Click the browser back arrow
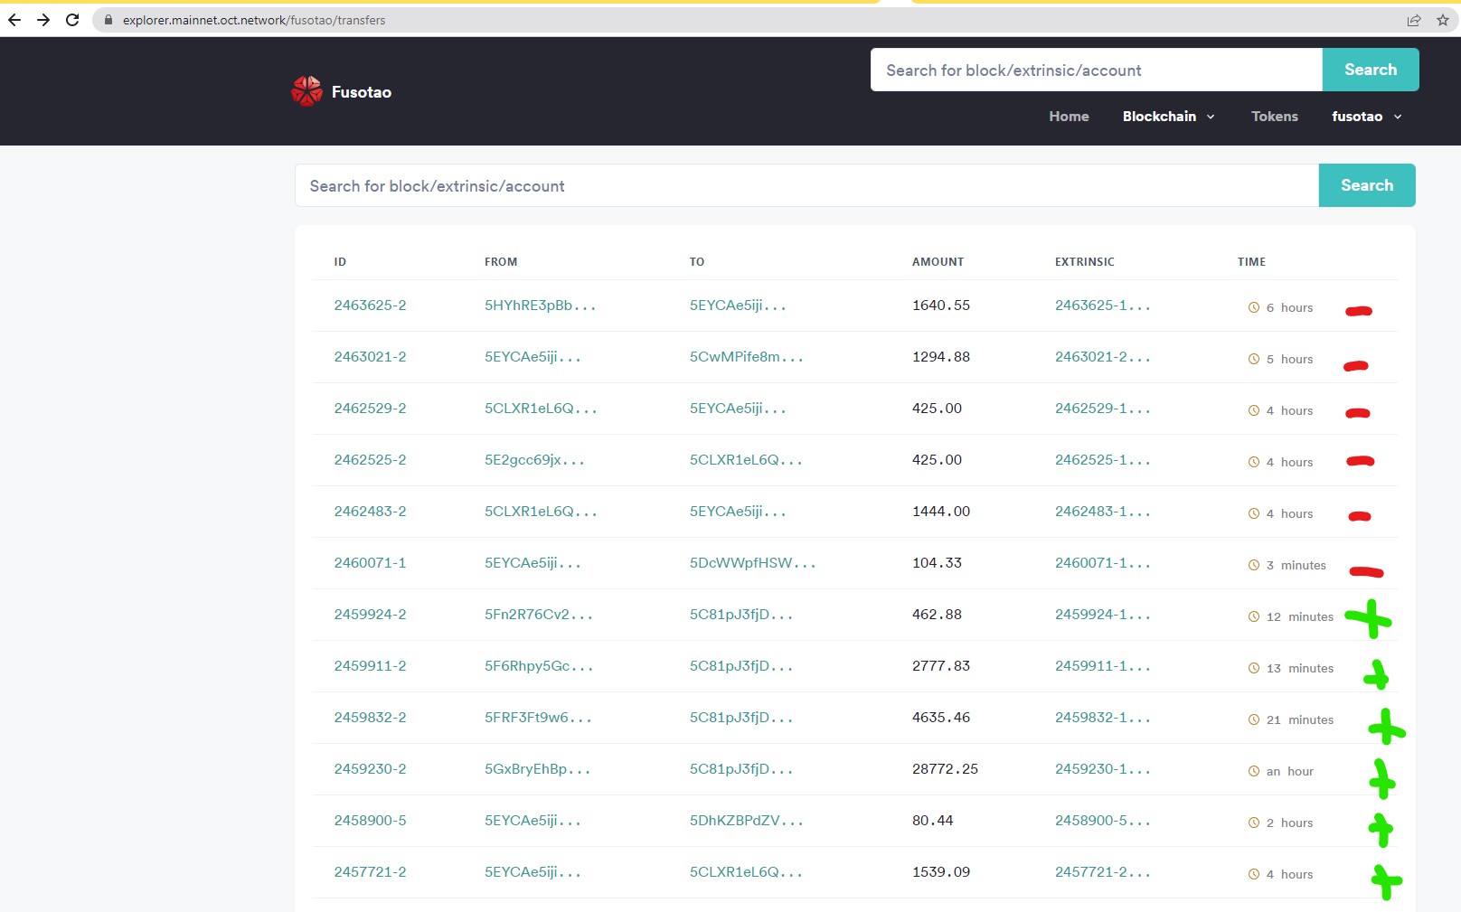This screenshot has height=912, width=1461. tap(14, 19)
